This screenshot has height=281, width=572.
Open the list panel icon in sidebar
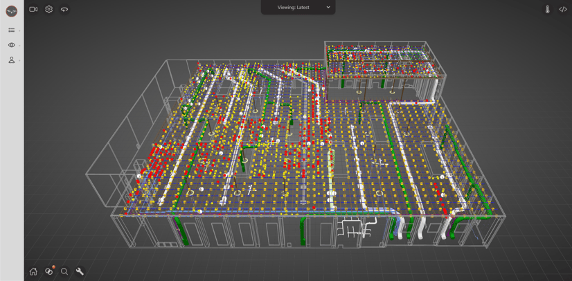click(x=11, y=30)
